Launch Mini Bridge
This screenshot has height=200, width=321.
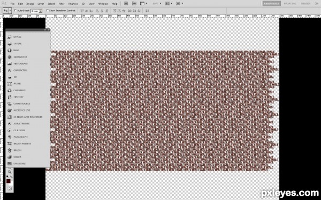tap(134, 4)
